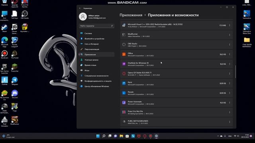The width and height of the screenshot is (255, 143).
Task: Click the search magnifier in Найти параметр
Action: (x=112, y=26)
